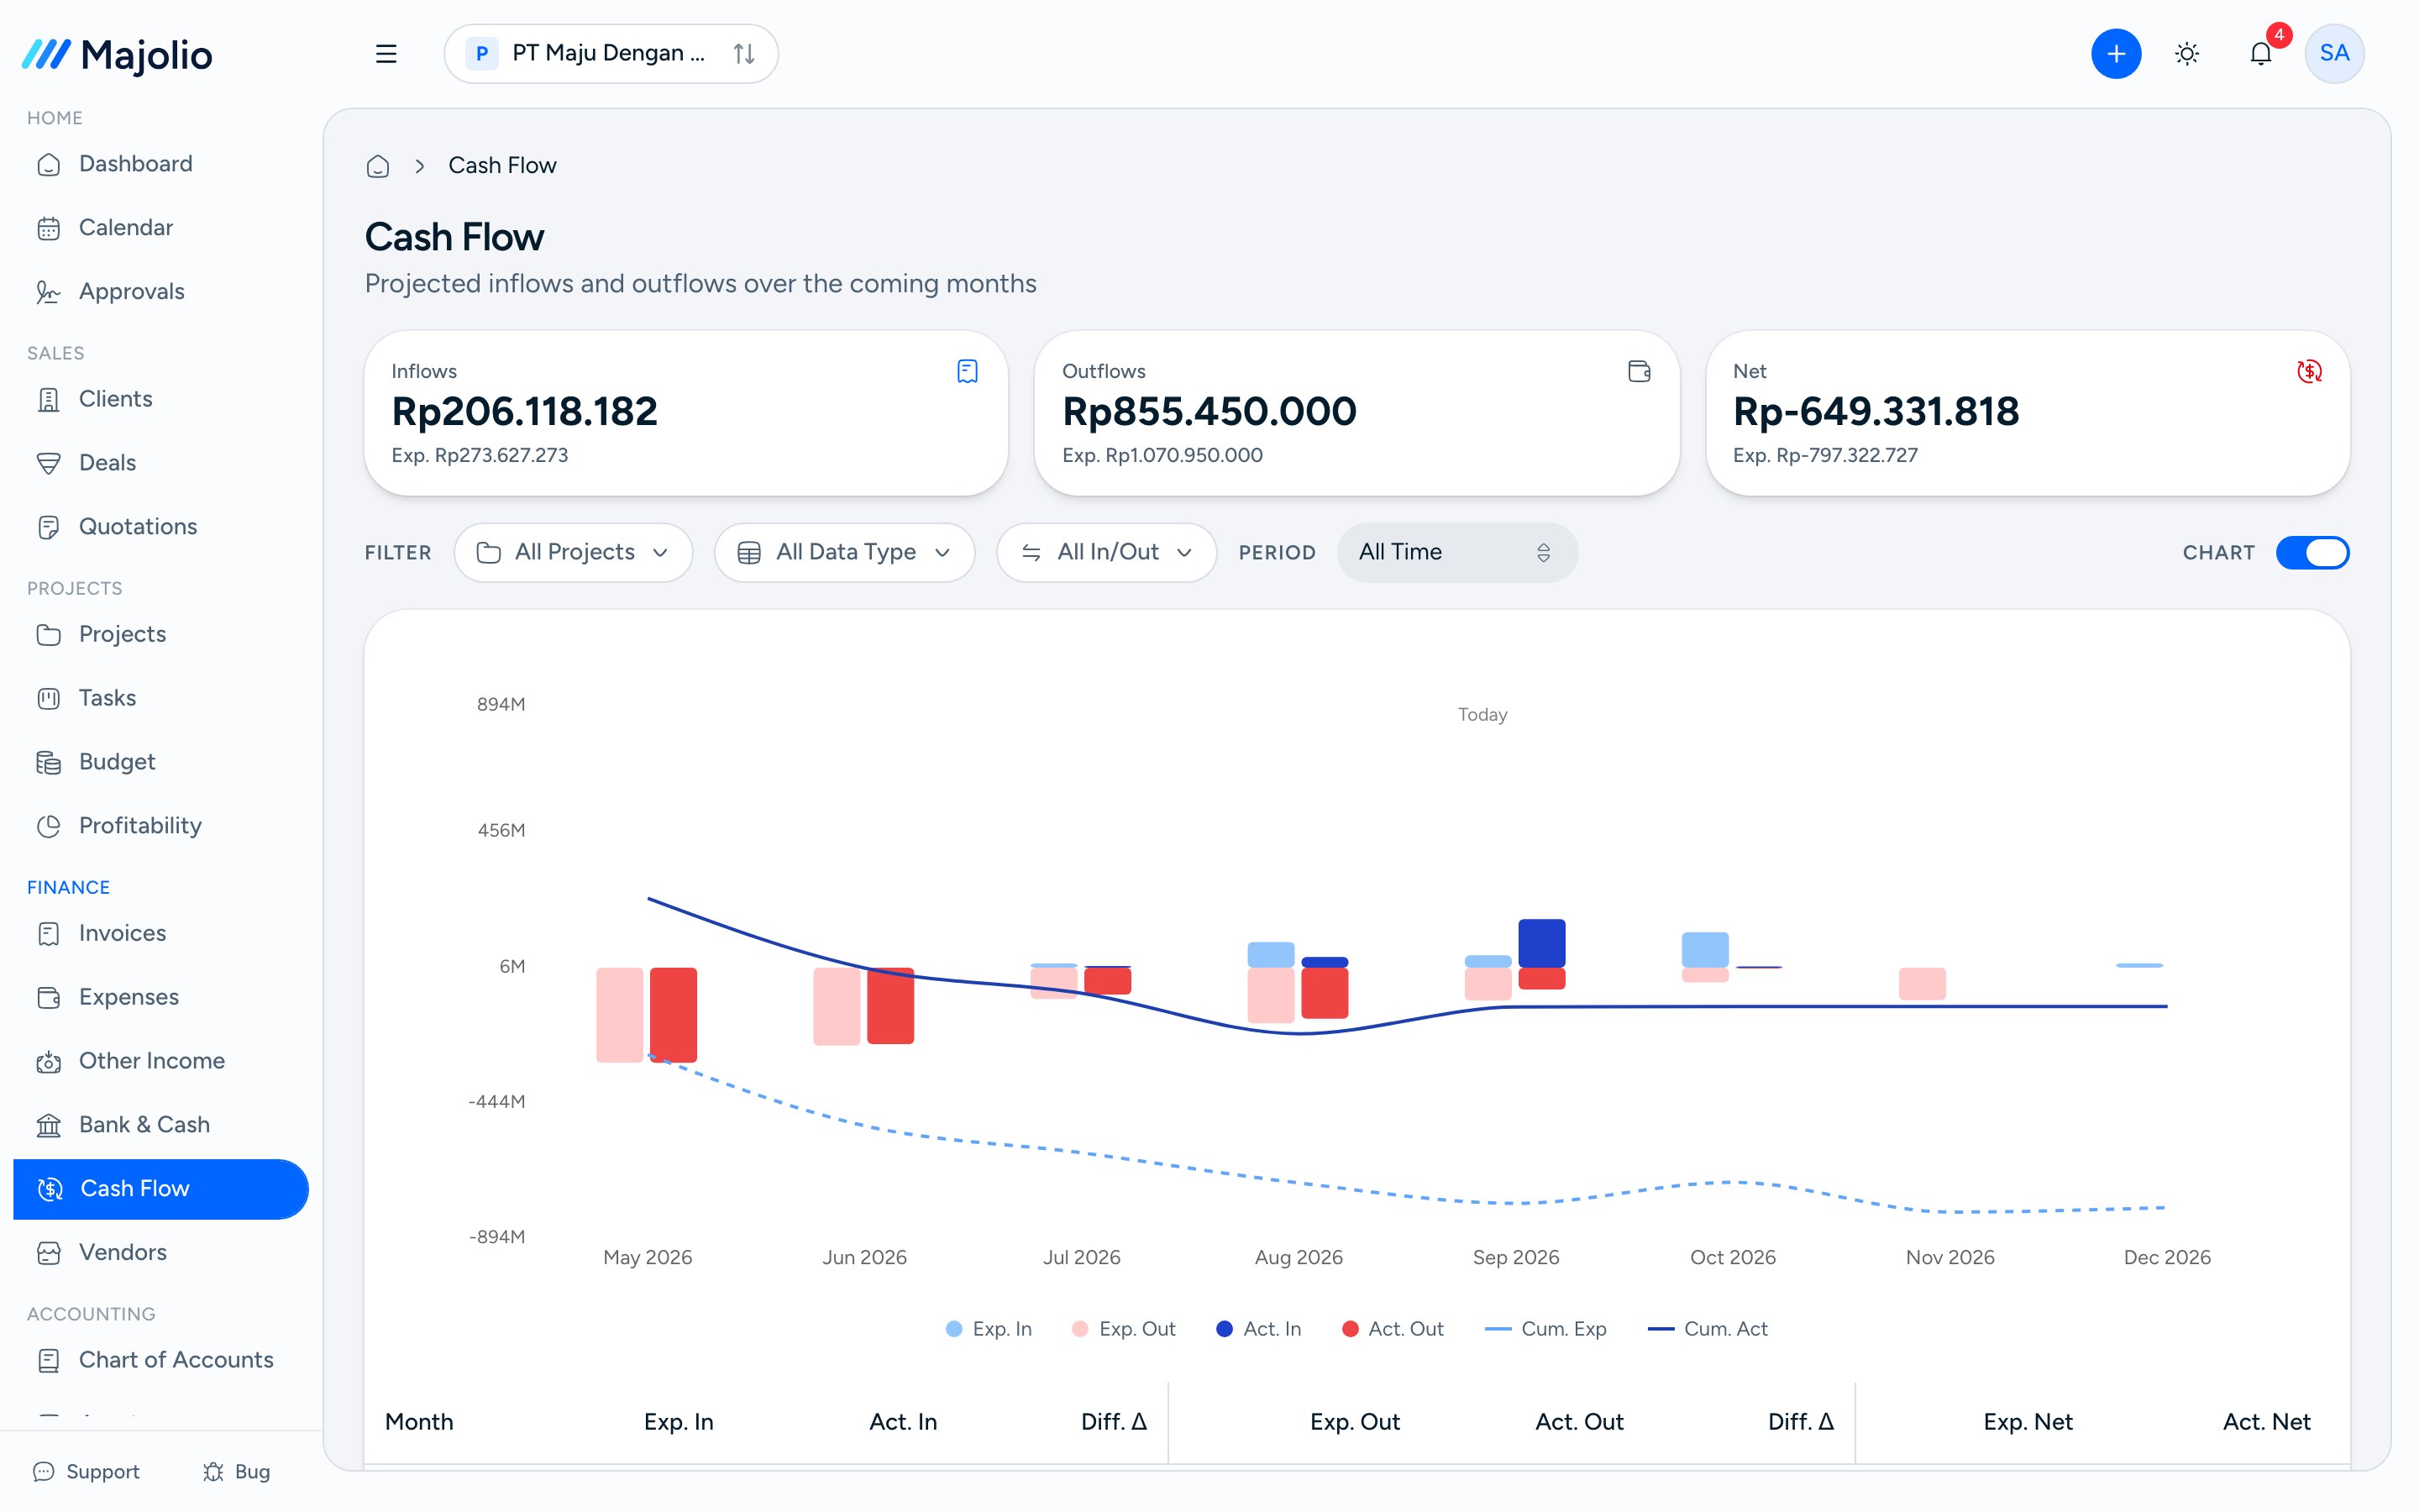Toggle light theme sun icon
The width and height of the screenshot is (2419, 1512).
[x=2187, y=53]
